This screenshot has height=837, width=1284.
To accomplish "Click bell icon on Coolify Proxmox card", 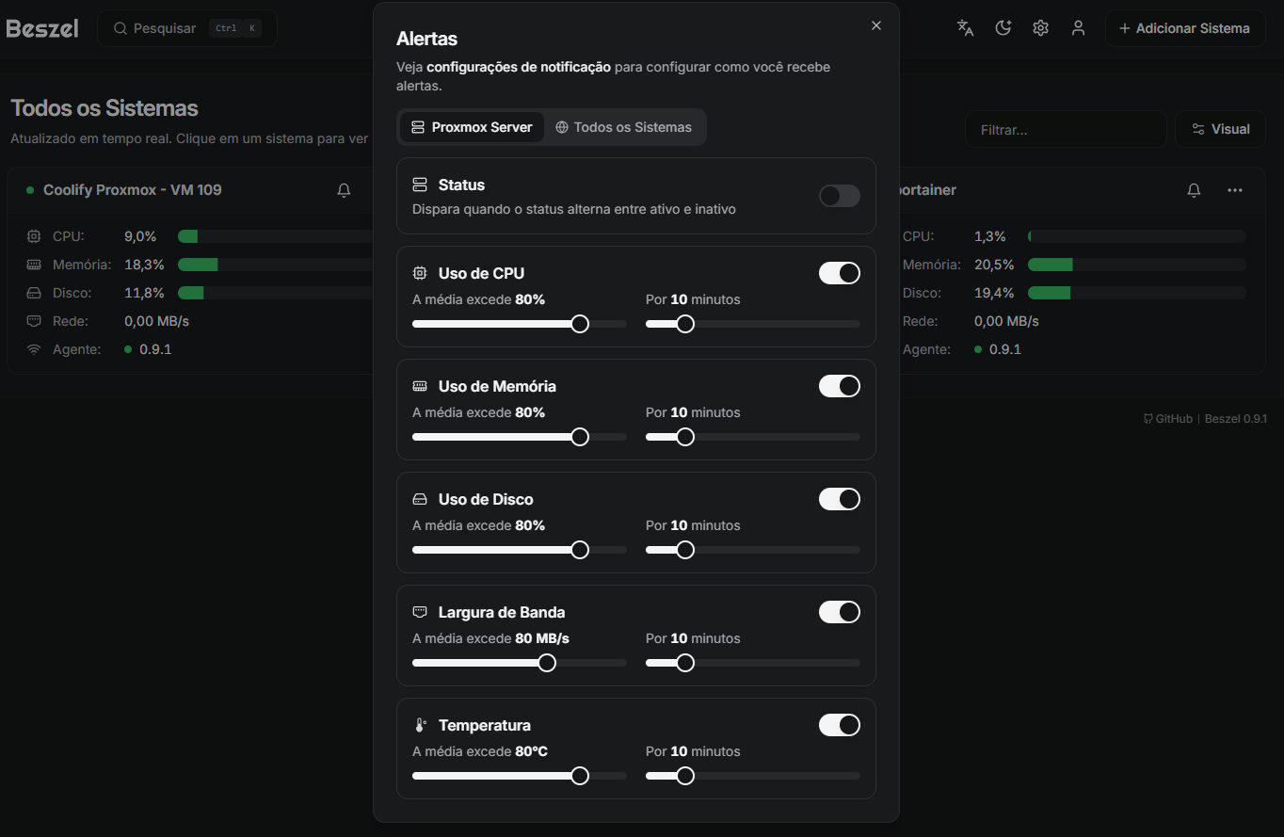I will pos(344,190).
